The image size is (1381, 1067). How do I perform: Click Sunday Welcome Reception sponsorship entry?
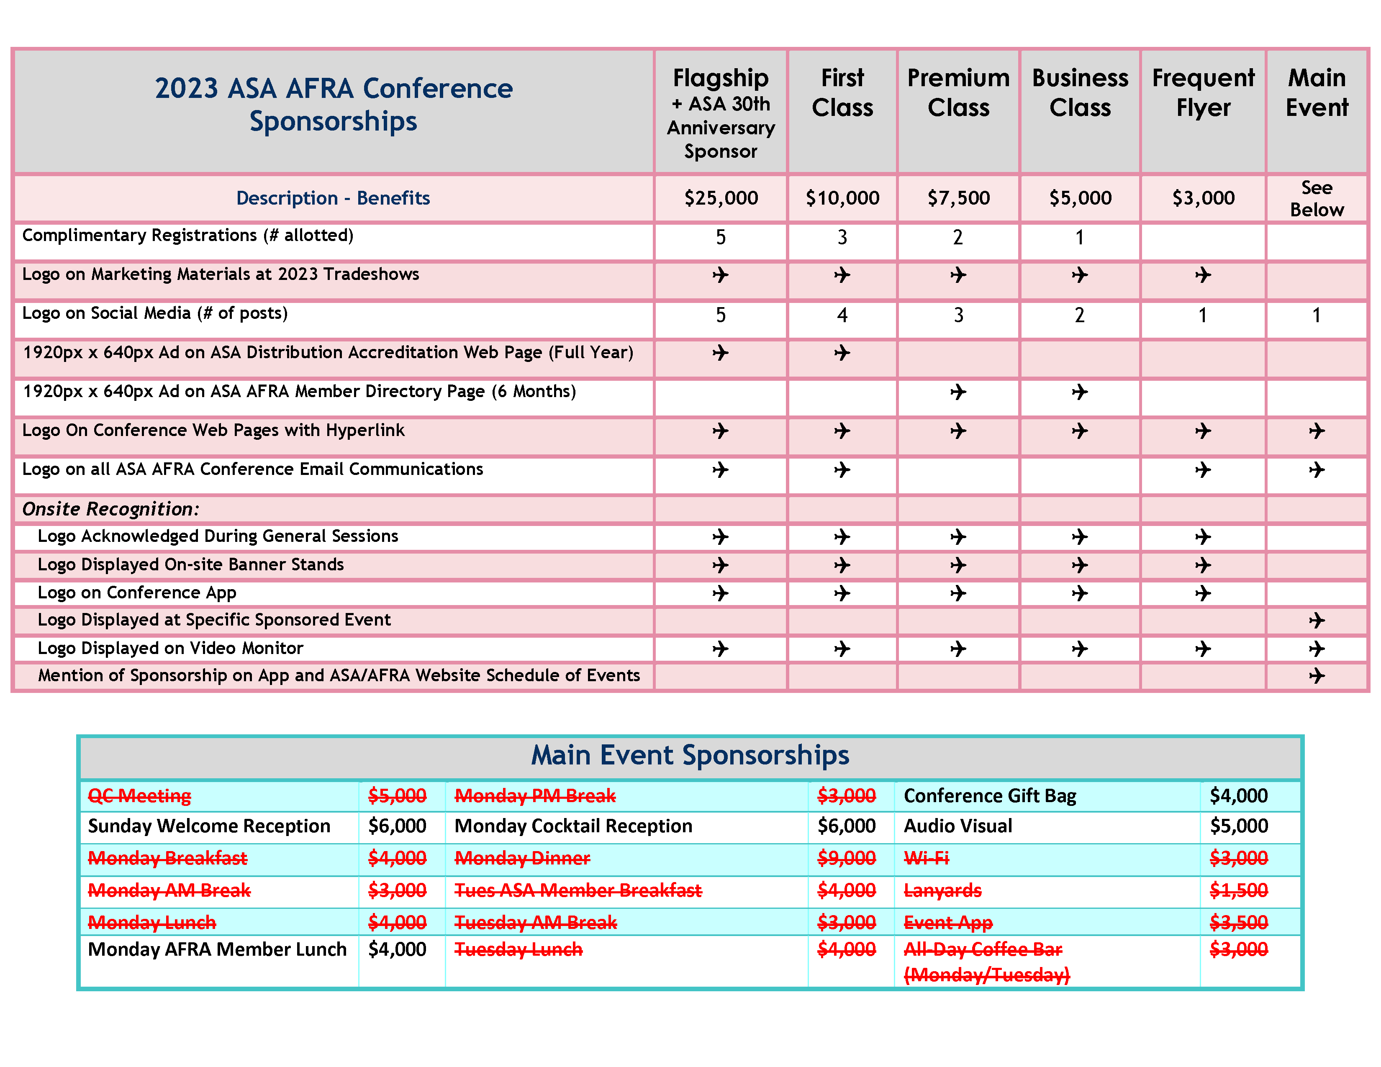click(209, 826)
